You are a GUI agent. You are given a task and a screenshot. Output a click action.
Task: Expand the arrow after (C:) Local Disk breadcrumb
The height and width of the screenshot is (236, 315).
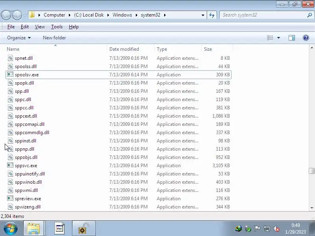tap(108, 15)
